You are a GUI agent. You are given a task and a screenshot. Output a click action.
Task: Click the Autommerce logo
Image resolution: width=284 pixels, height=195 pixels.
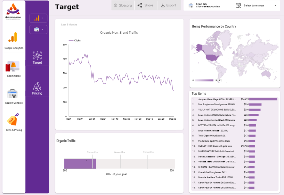point(13,11)
